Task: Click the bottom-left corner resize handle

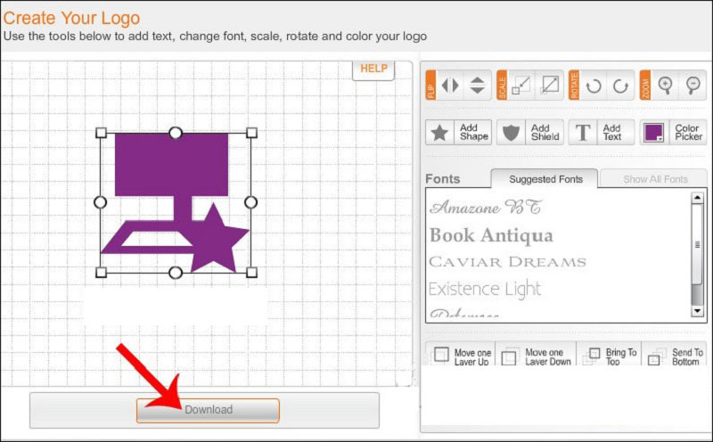Action: [x=101, y=273]
